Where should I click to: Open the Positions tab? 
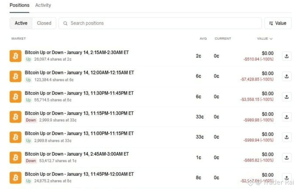pos(19,5)
